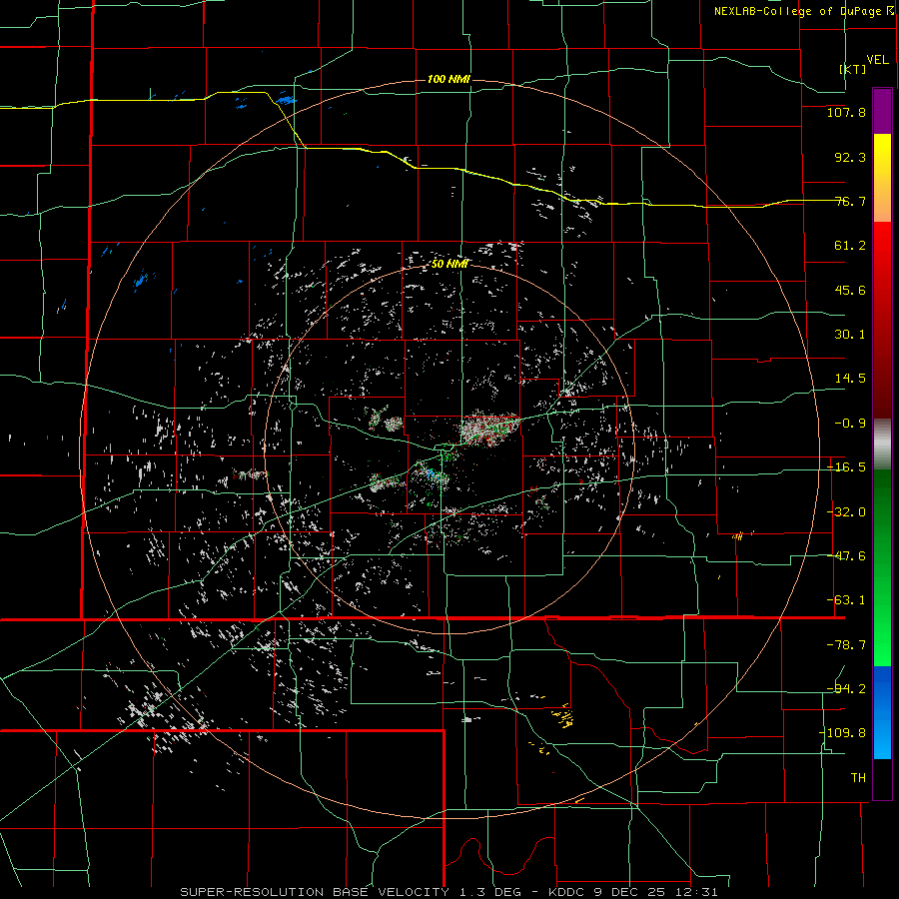Click the 14.5 velocity scale value
The width and height of the screenshot is (899, 899).
click(x=850, y=379)
